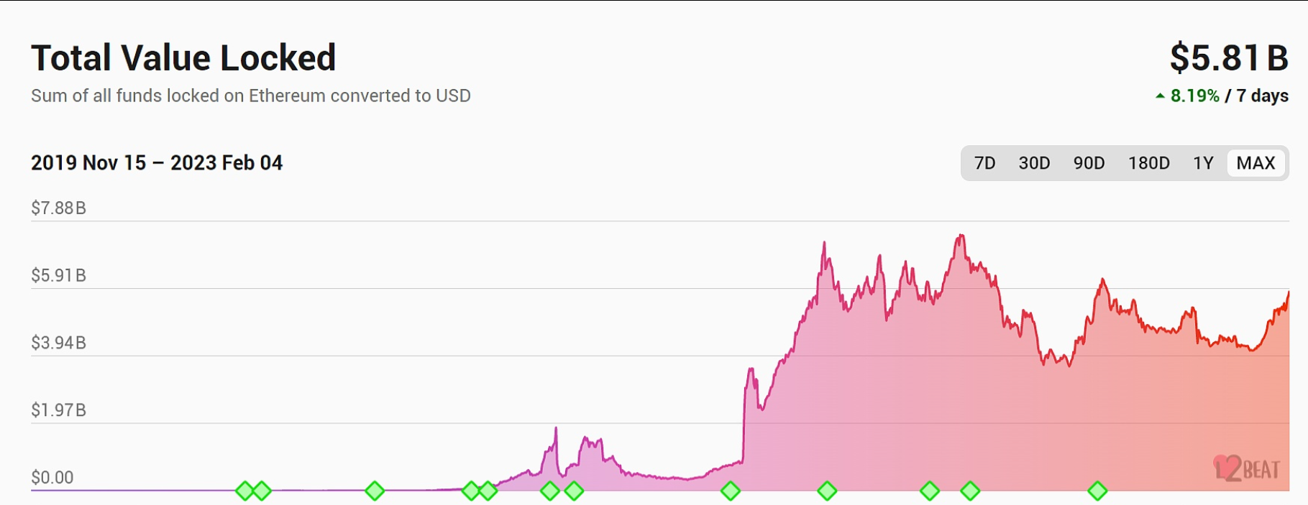Viewport: 1308px width, 505px height.
Task: Open the ninth green diamond milestone
Action: click(x=827, y=491)
